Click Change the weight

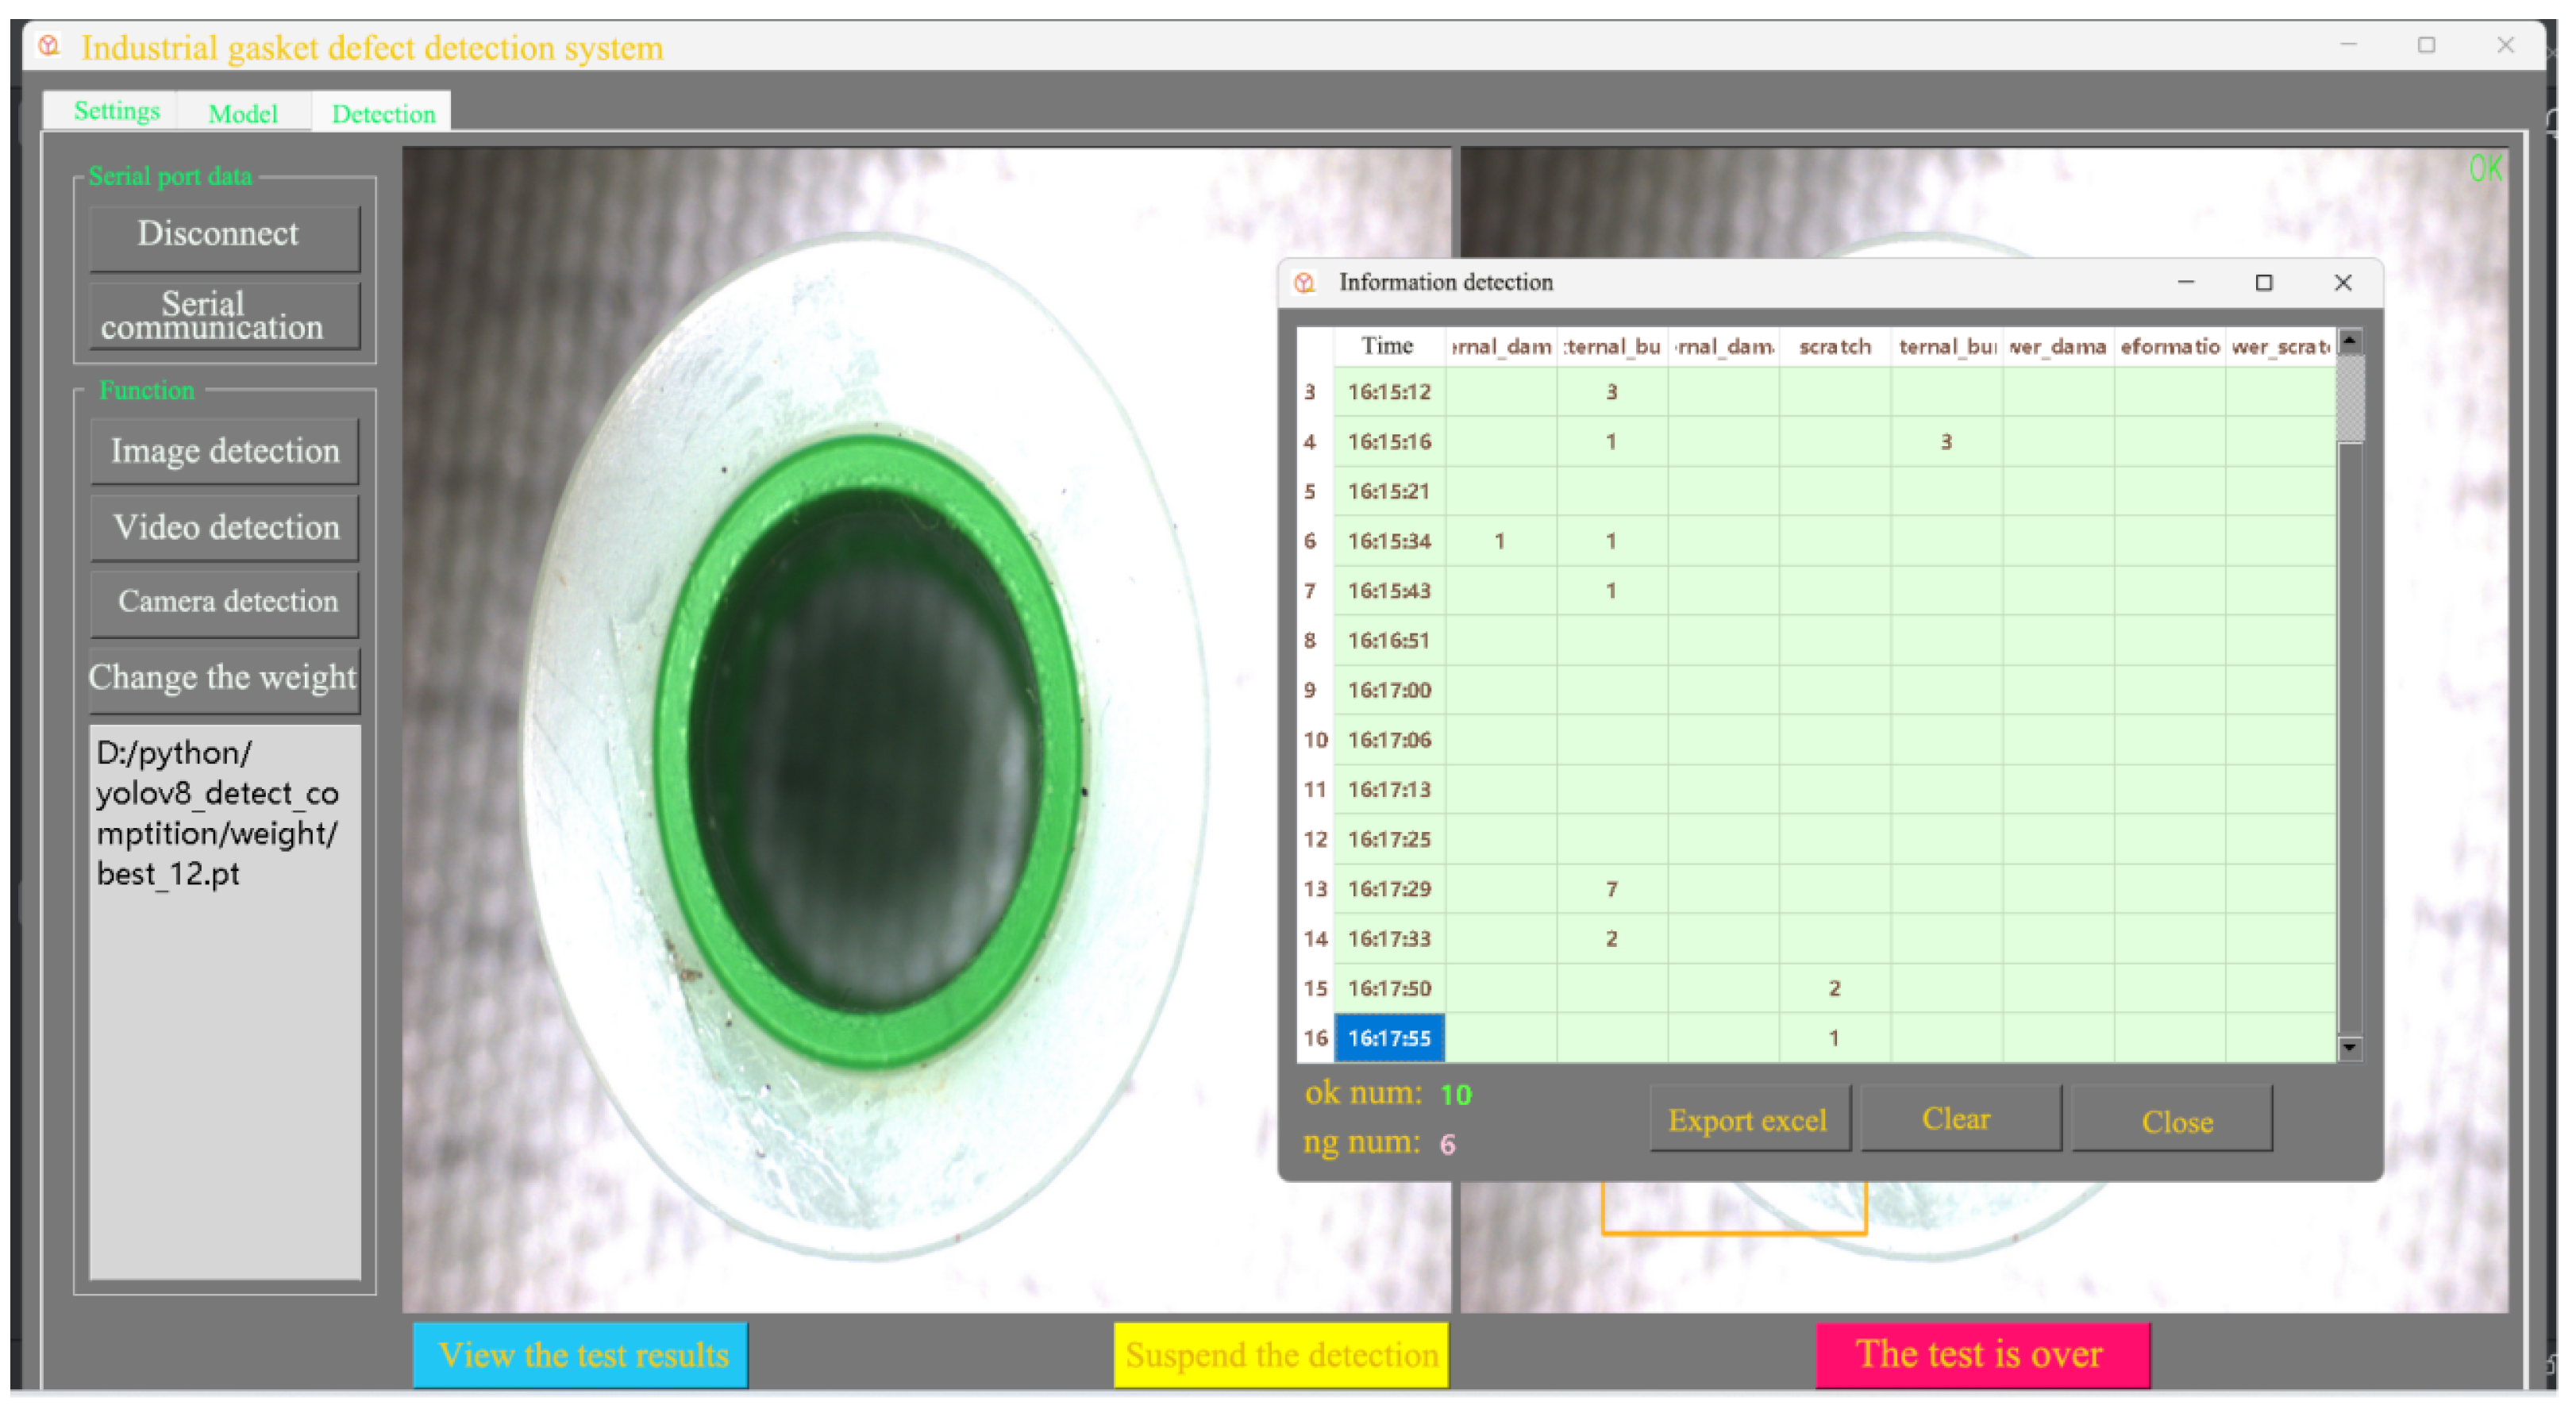click(224, 677)
